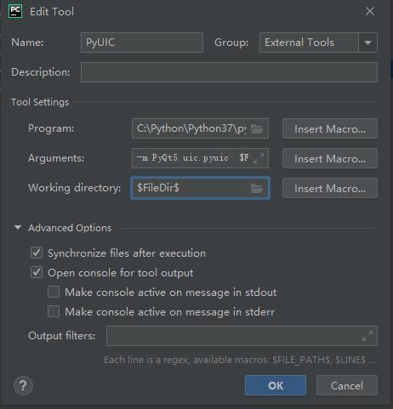Expand the Arguments field editor icon
The height and width of the screenshot is (409, 393).
pos(259,158)
